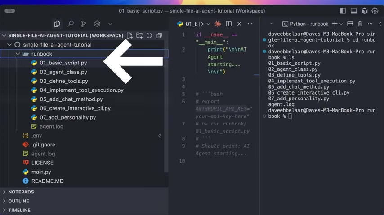Open README.MD in the explorer

(47, 181)
